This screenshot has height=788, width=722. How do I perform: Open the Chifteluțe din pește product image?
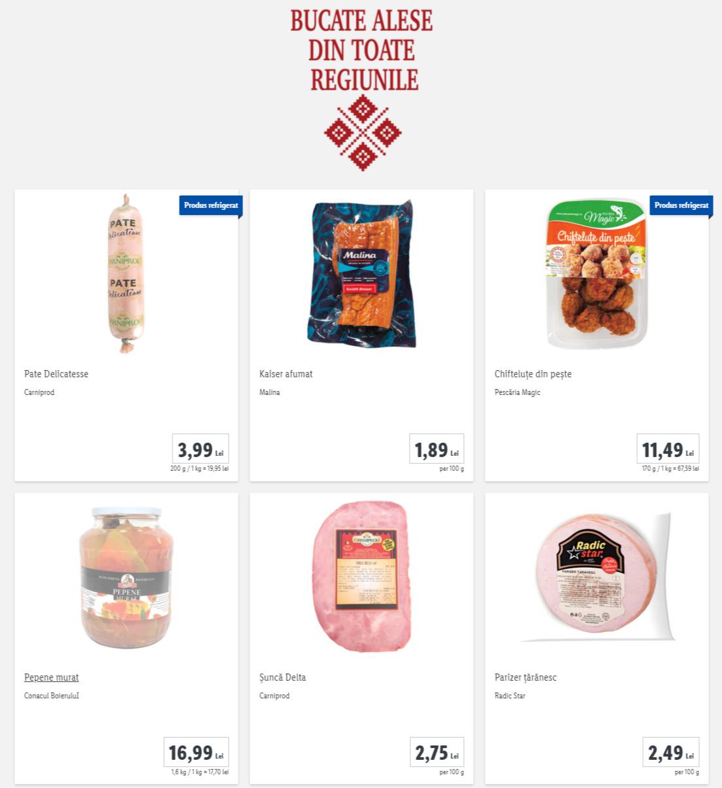pos(597,274)
